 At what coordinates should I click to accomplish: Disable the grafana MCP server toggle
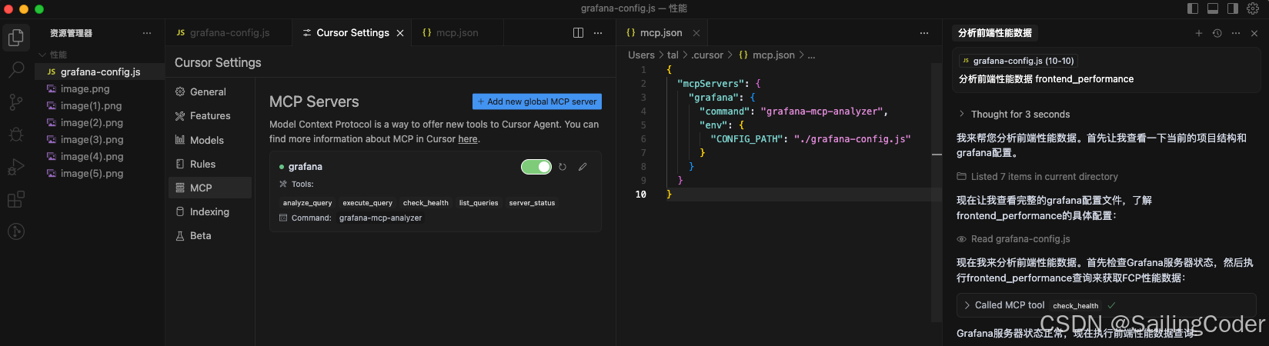pyautogui.click(x=536, y=167)
